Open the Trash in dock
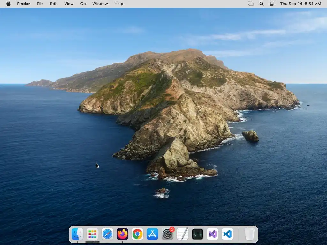Screen dimensions: 327x245 [x=249, y=234]
